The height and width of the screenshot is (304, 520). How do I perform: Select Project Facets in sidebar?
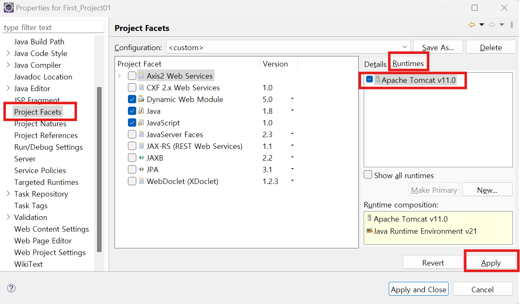pos(38,112)
